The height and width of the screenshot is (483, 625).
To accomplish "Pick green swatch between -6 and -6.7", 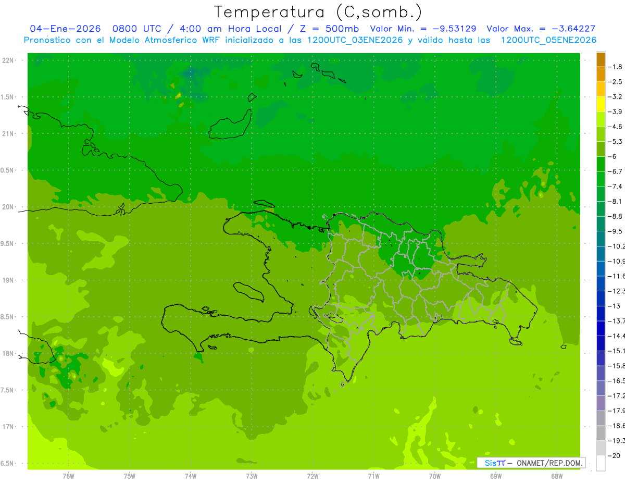I will click(601, 164).
